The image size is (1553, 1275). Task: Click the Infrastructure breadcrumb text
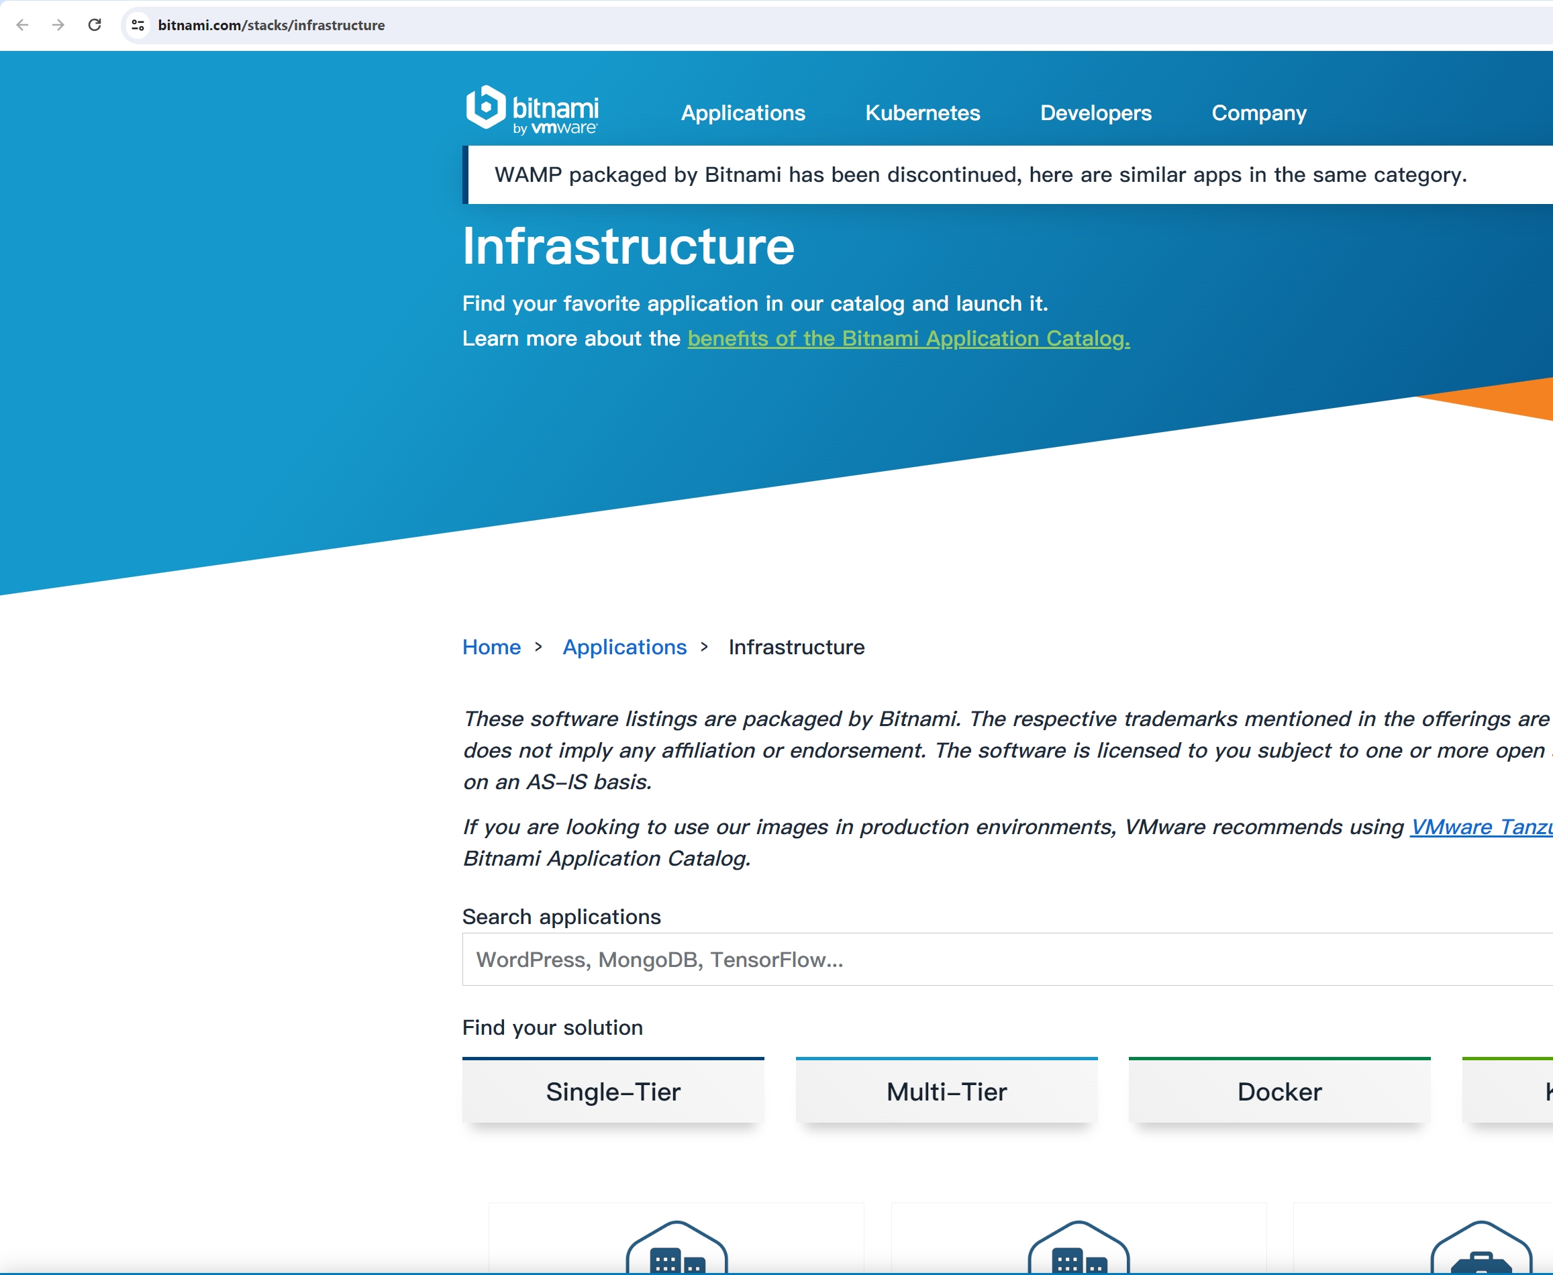[x=797, y=647]
